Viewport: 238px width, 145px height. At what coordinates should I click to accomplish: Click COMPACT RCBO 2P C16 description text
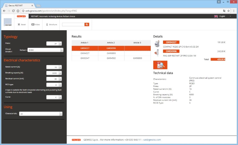coord(181,47)
